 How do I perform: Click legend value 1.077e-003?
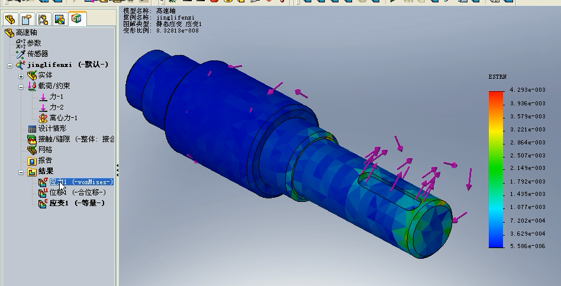[527, 207]
